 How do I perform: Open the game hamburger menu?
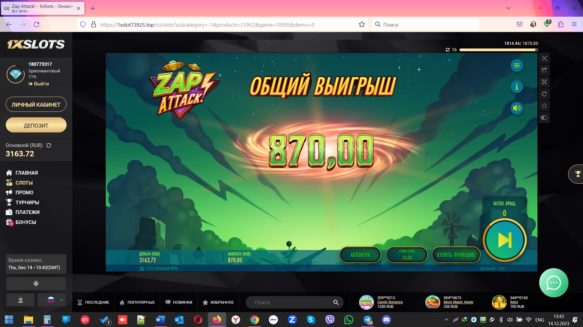pos(516,65)
